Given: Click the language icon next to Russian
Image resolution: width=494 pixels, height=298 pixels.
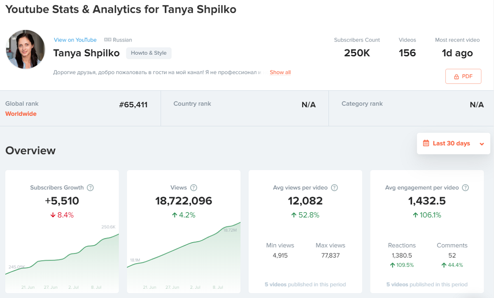Looking at the screenshot, I should coord(108,40).
